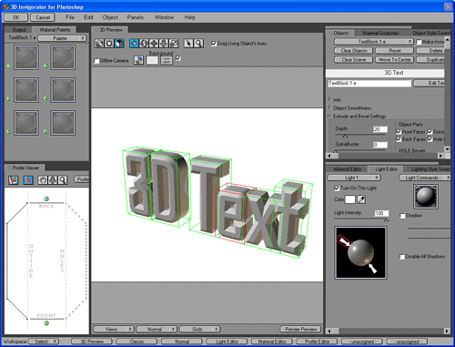Open the TextBlock.1 e object dropdown
This screenshot has height=347, width=455.
tap(374, 42)
